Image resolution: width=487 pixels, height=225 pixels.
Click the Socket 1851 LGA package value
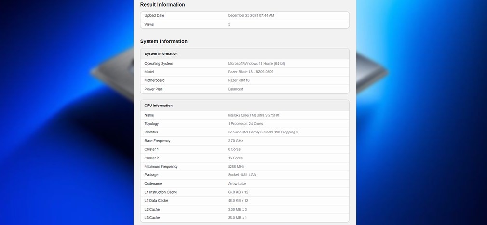[x=242, y=175]
